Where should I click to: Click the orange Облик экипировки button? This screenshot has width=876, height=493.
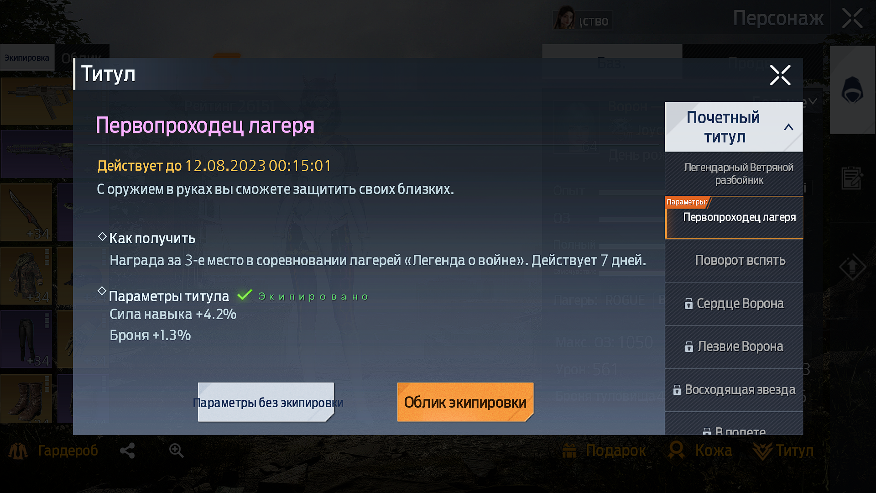click(x=465, y=402)
